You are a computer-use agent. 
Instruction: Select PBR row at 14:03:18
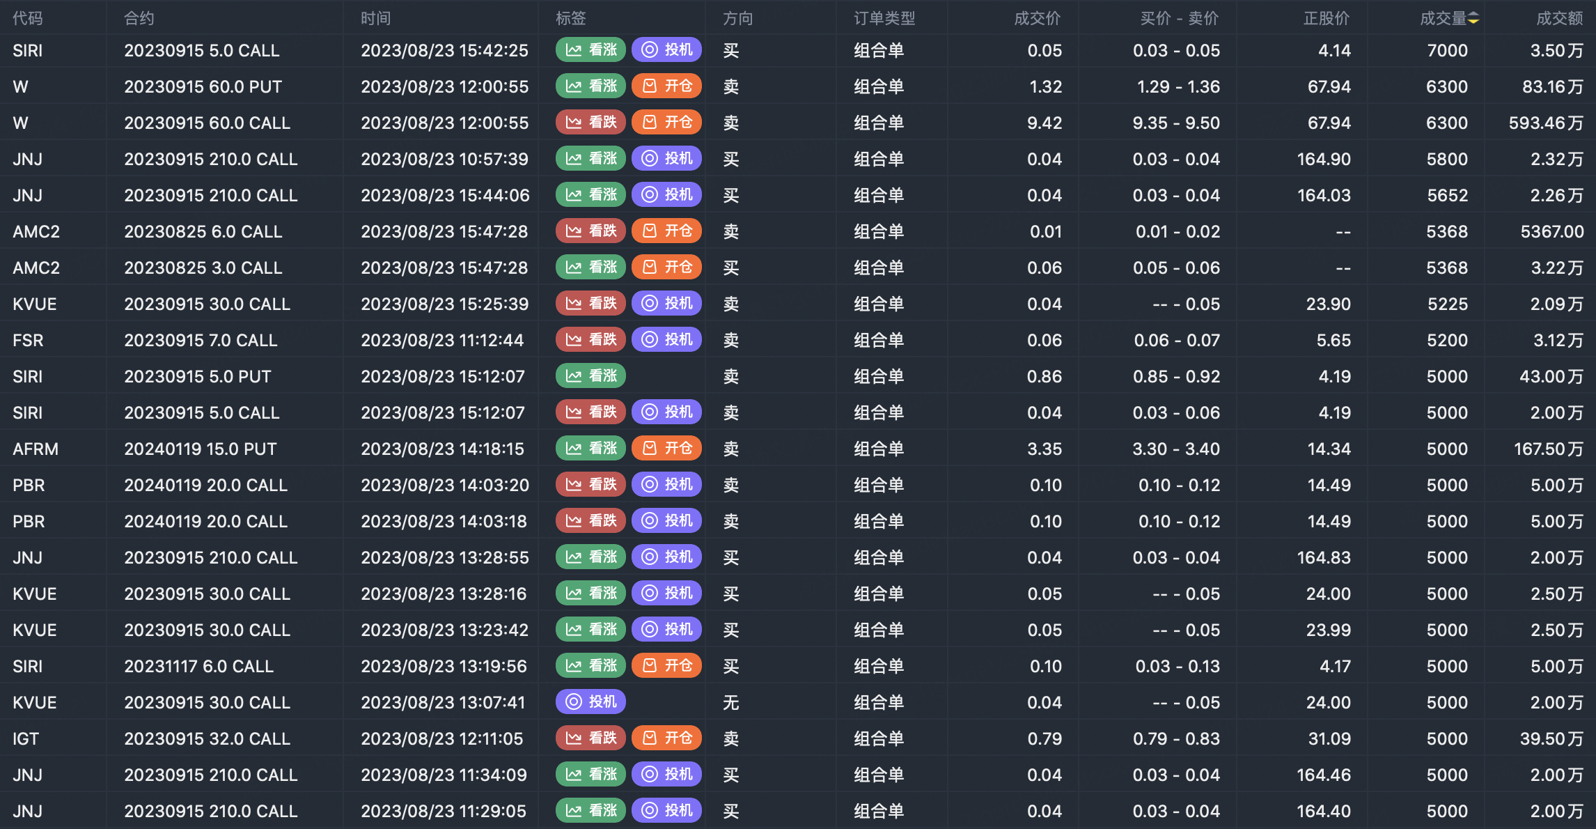pyautogui.click(x=444, y=522)
